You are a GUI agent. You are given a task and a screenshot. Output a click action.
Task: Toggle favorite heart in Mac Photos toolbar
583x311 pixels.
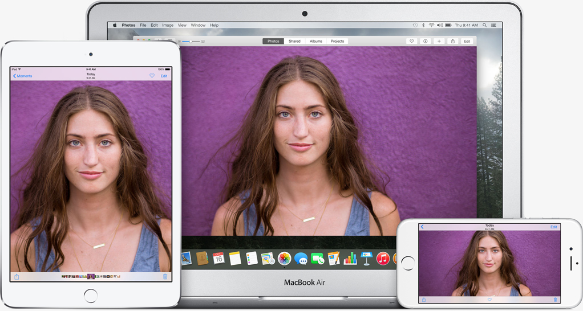pos(411,42)
